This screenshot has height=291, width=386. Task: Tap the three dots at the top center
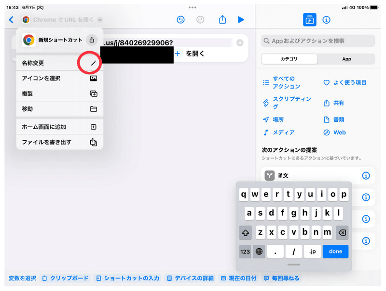[x=193, y=7]
